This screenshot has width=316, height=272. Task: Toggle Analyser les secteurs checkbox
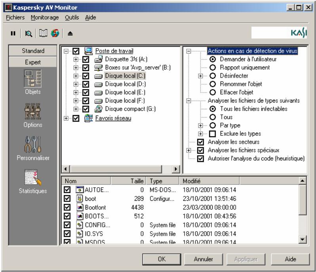(x=200, y=142)
